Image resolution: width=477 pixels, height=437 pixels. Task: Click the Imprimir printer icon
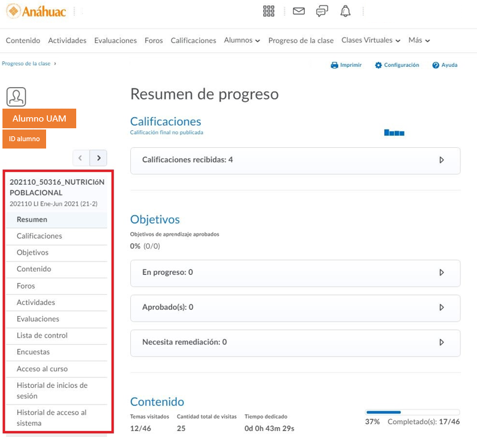(x=335, y=65)
